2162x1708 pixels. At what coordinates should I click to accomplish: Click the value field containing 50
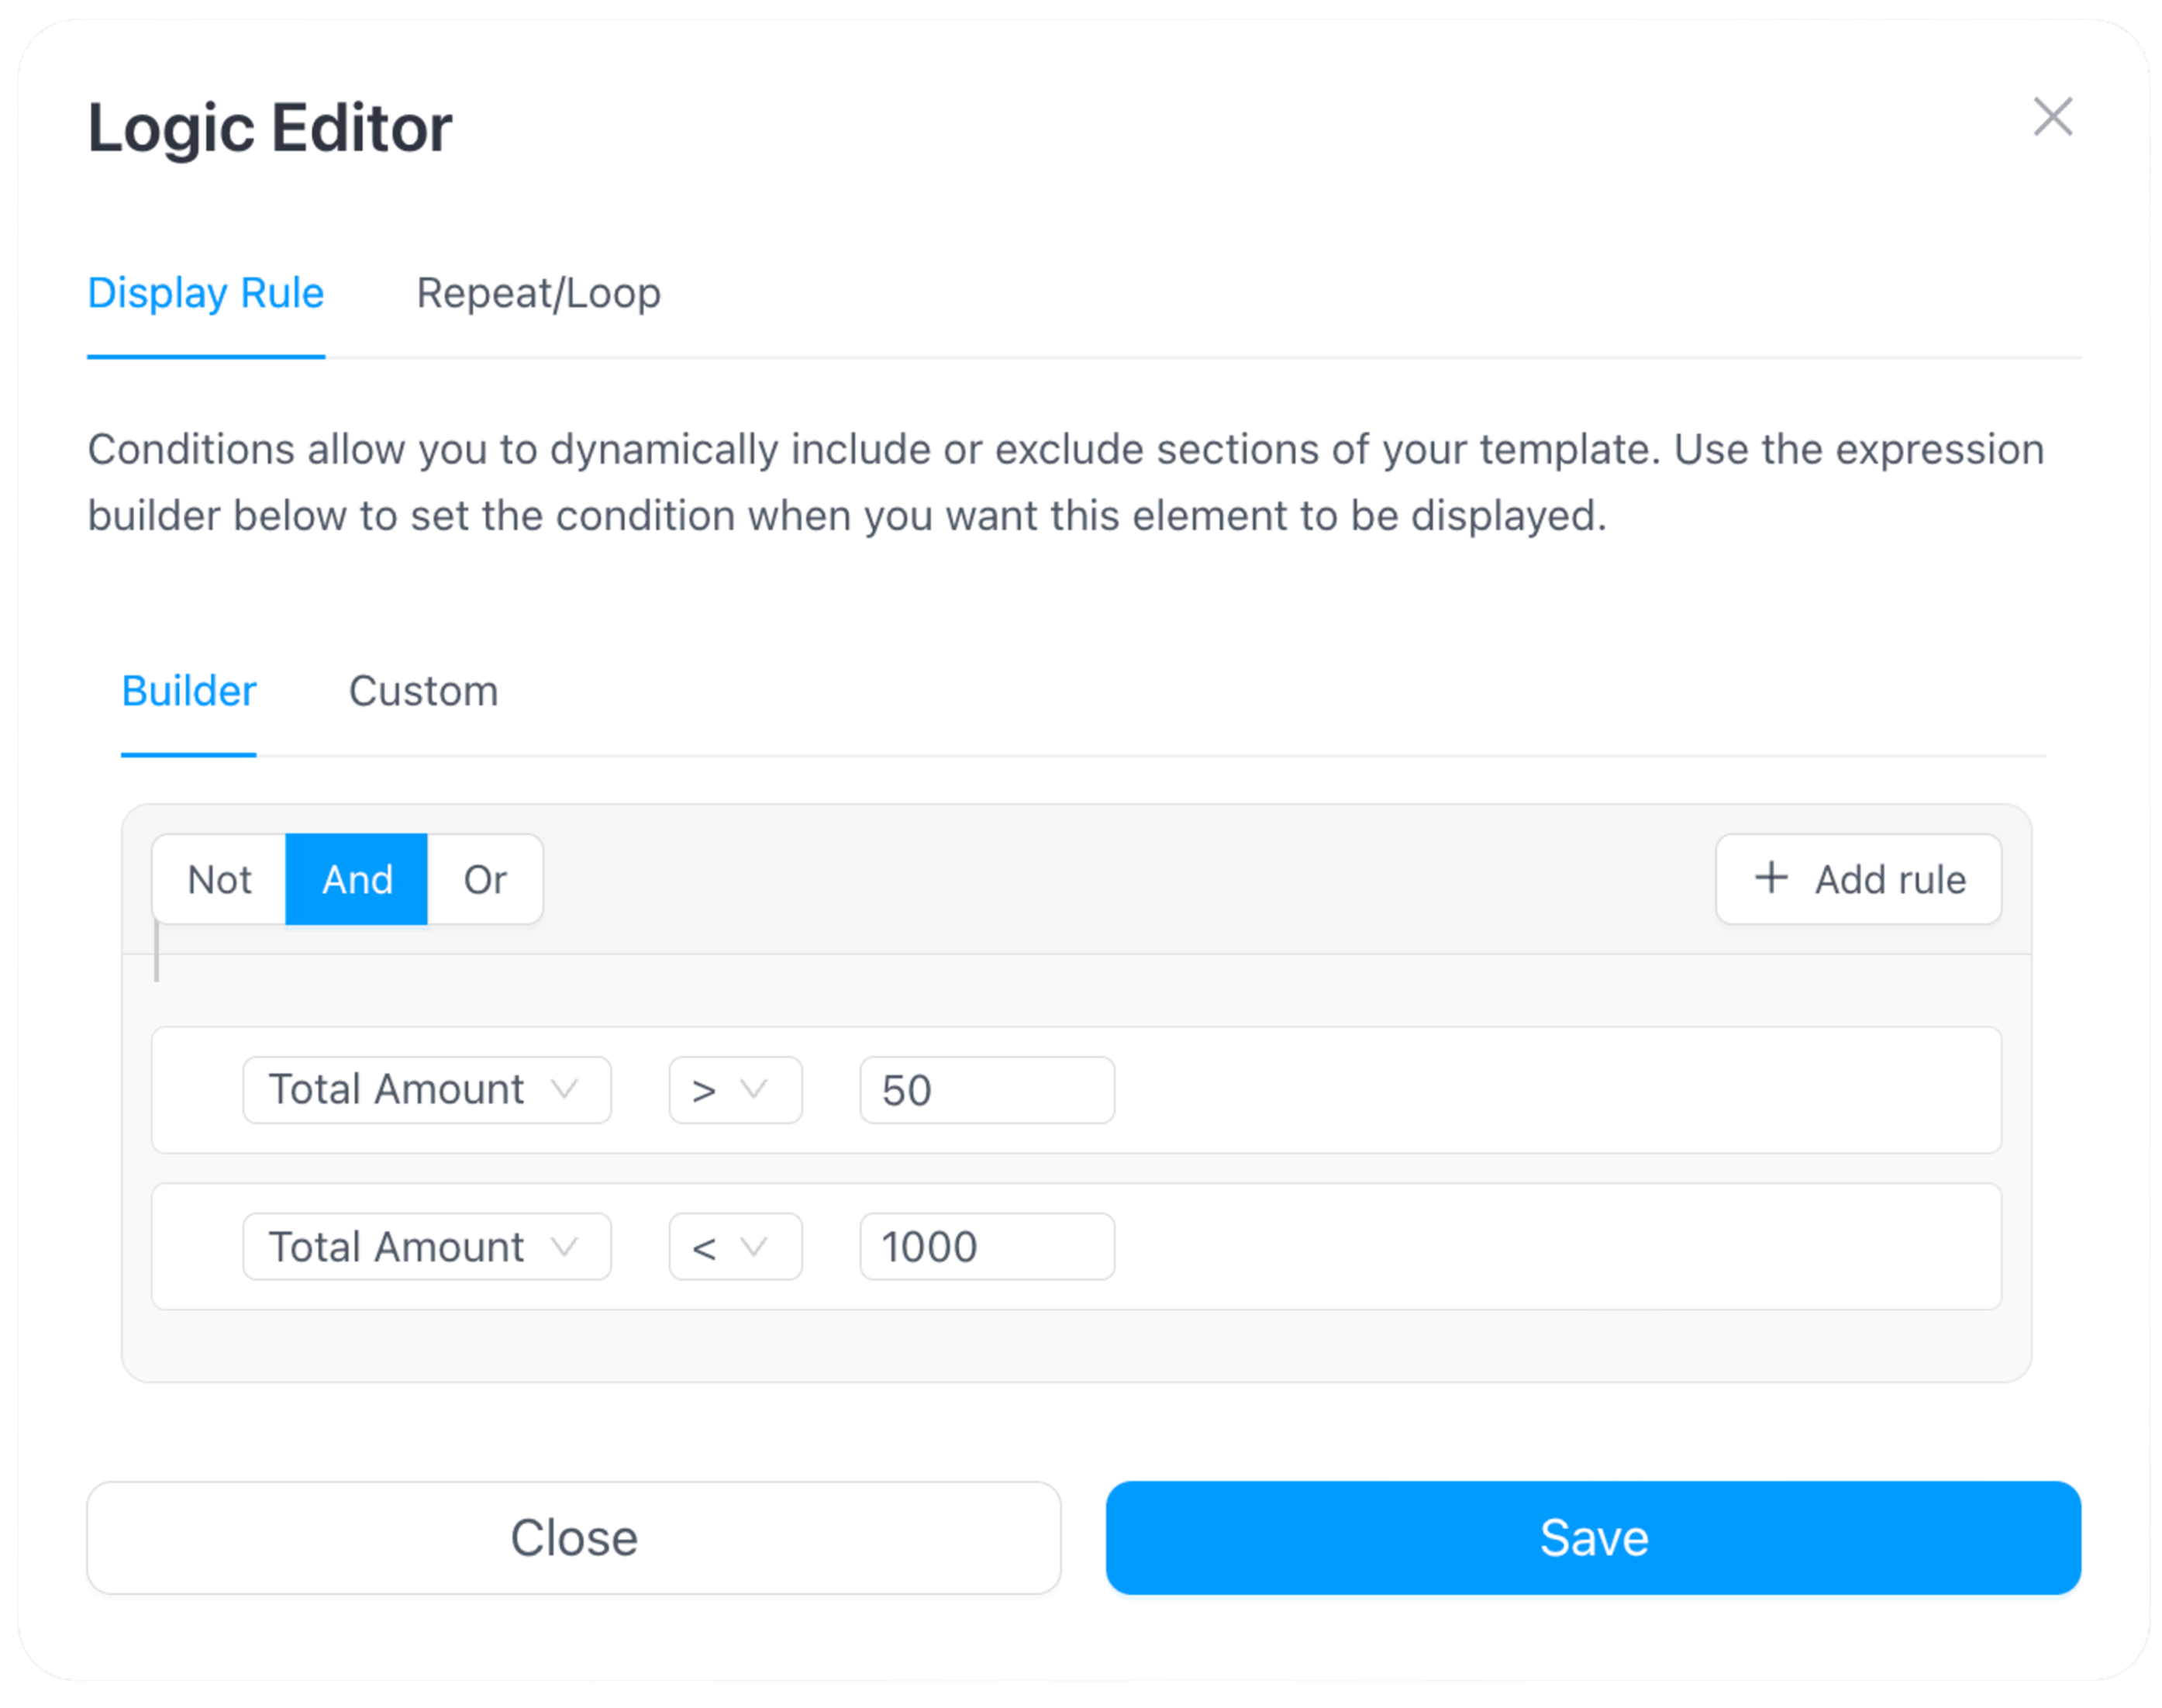(x=986, y=1090)
